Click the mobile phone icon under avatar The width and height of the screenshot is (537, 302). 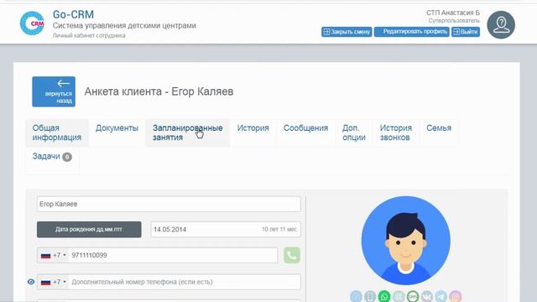coord(370,296)
